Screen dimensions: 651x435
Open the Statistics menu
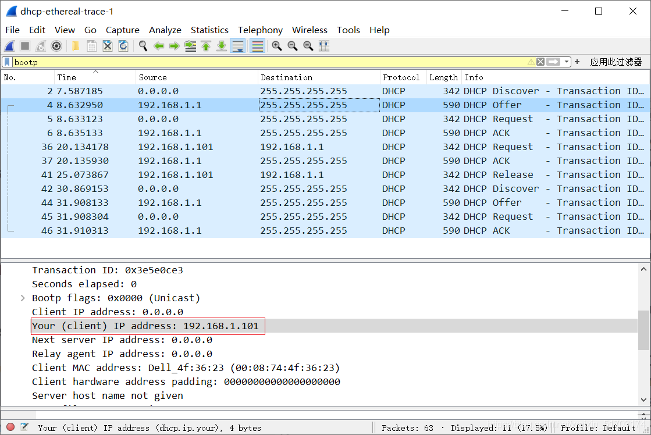coord(209,30)
